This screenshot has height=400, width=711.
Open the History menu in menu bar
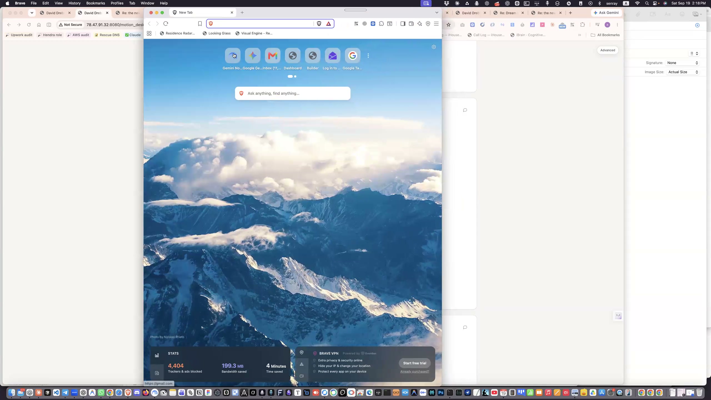(74, 3)
